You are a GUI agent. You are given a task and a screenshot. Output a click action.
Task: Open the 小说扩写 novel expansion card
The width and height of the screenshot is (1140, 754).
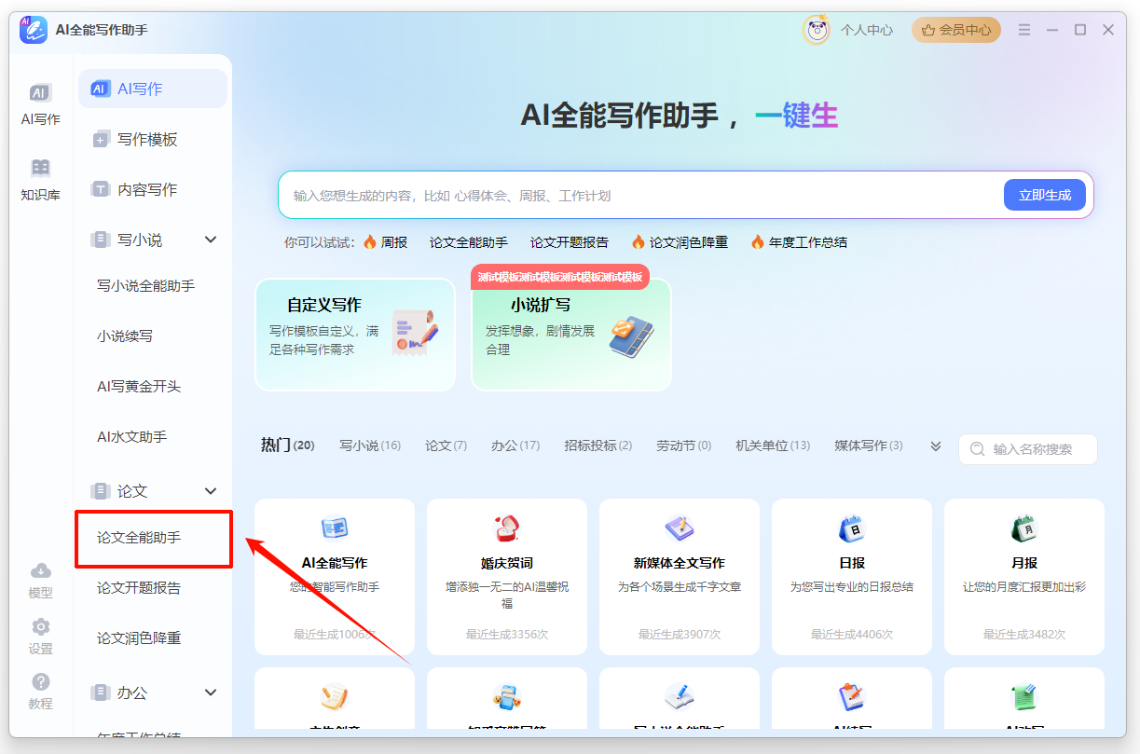pos(570,340)
